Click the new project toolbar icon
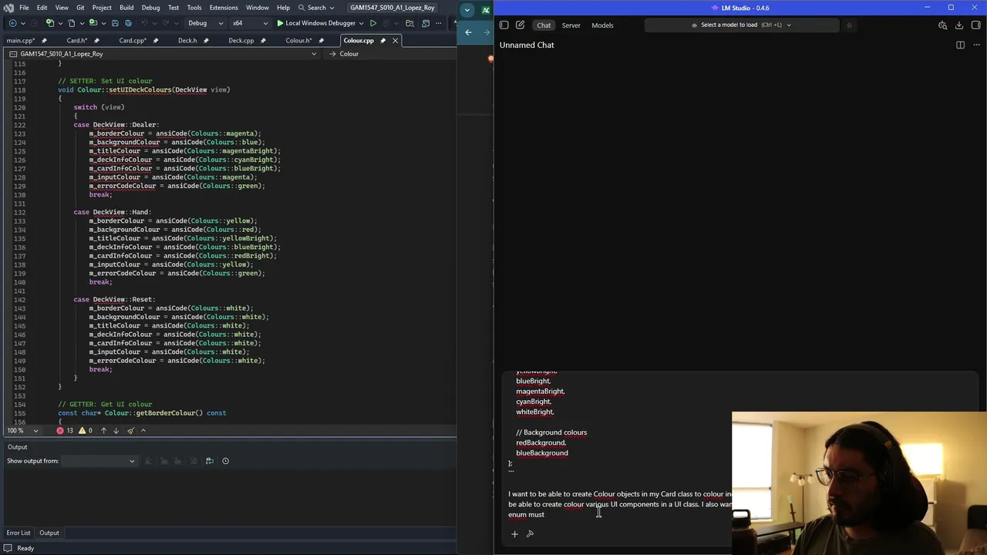 tap(49, 23)
